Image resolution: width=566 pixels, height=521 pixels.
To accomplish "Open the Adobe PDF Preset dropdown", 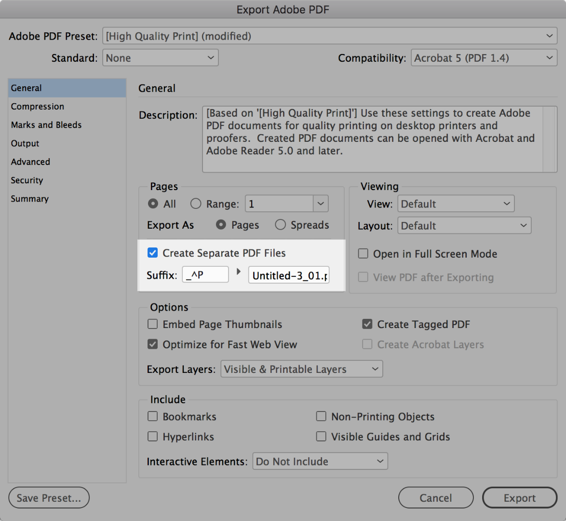I will coord(330,36).
